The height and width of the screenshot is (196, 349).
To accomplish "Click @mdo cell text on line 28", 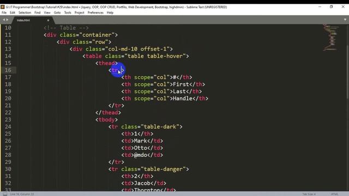I will [x=141, y=155].
